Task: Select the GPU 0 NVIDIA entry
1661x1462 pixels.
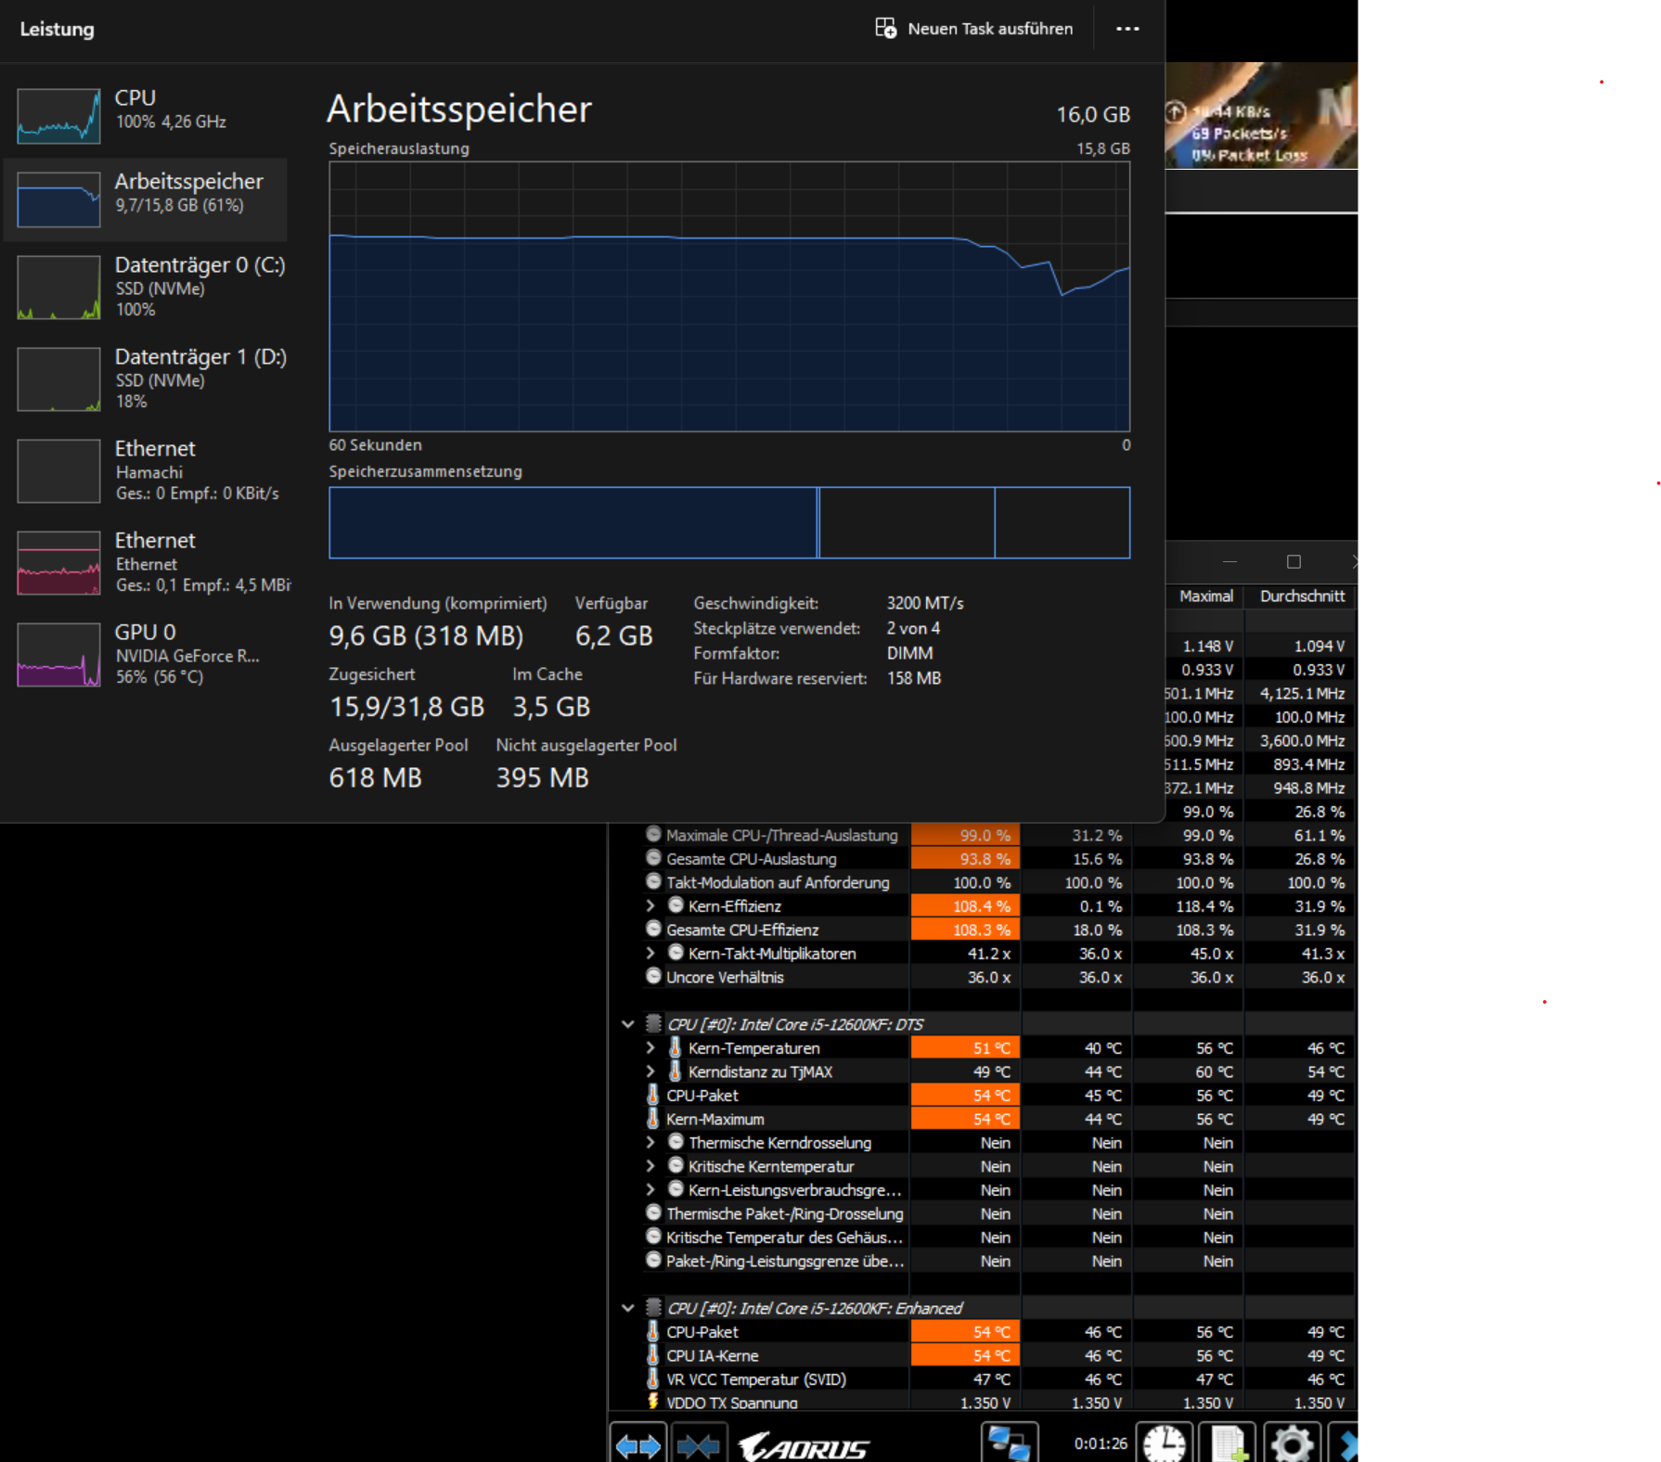Action: [x=146, y=655]
